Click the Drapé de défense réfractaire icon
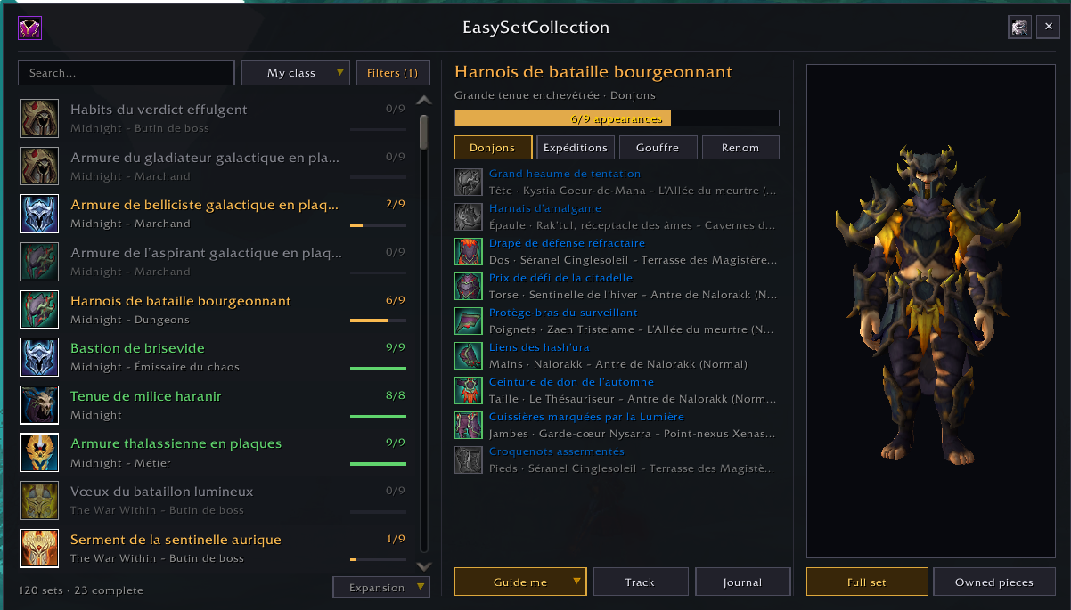This screenshot has width=1071, height=610. [469, 252]
